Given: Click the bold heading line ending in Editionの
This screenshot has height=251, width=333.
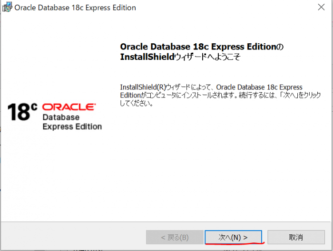Looking at the screenshot, I should tap(202, 47).
